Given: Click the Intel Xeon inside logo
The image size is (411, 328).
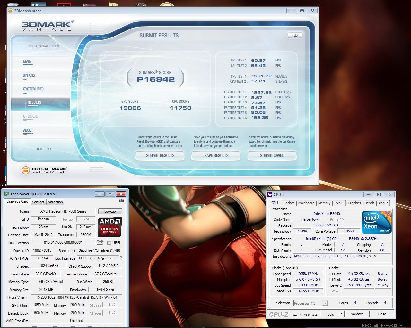Looking at the screenshot, I should (377, 222).
